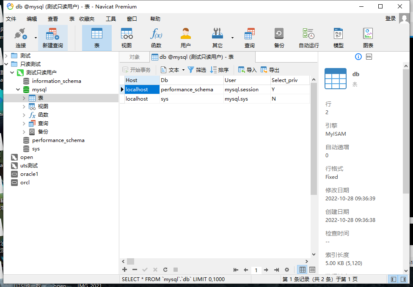Add a new record with plus icon
The width and height of the screenshot is (413, 287).
tap(124, 270)
